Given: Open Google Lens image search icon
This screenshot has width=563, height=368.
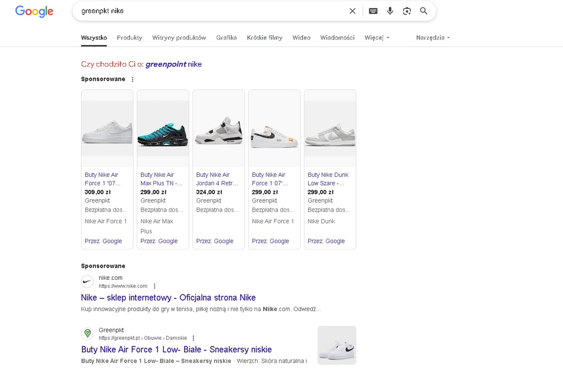Looking at the screenshot, I should click(407, 11).
